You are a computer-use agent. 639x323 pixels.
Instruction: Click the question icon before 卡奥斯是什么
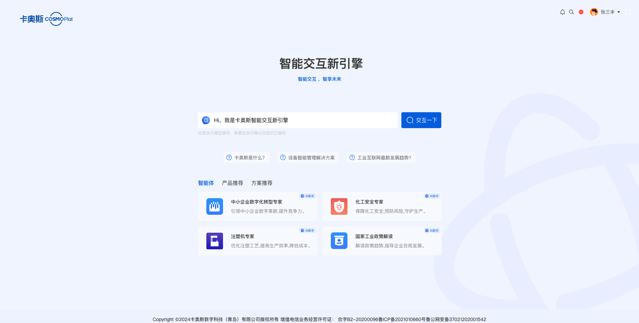pyautogui.click(x=229, y=158)
